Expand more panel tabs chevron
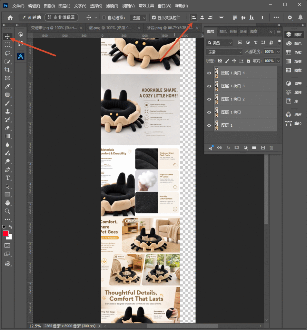This screenshot has width=307, height=330. (271, 32)
